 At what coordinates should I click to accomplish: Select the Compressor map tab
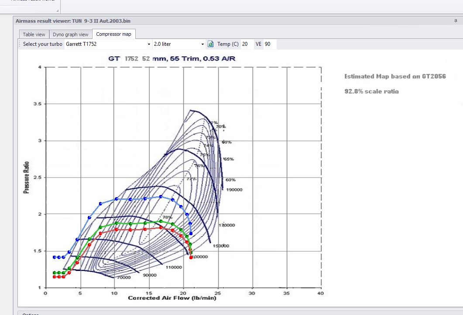click(x=114, y=34)
